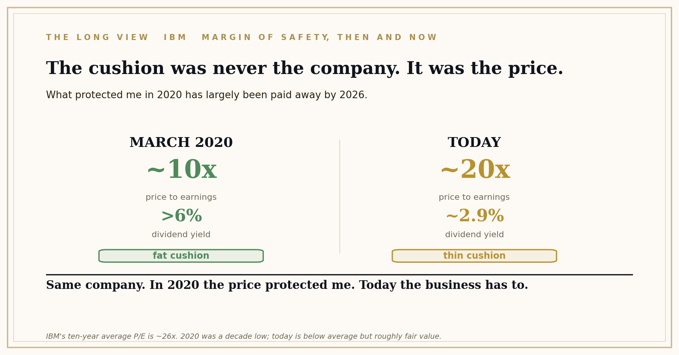Click the 'fat cushion' green badge
Viewport: 679px width, 355px height.
point(181,256)
